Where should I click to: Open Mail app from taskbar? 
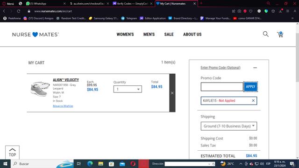coord(122,164)
